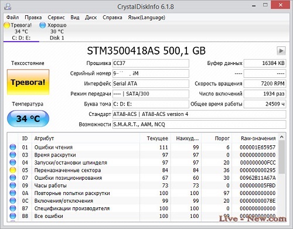Select the Переназначенные сектора attribute text
This screenshot has height=229, width=293.
tap(67, 170)
